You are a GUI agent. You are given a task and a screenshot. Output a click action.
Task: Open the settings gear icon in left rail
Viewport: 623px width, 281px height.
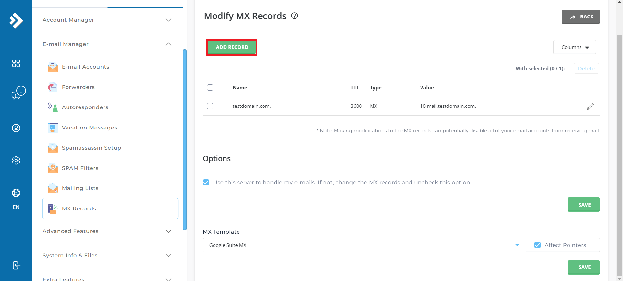[16, 161]
